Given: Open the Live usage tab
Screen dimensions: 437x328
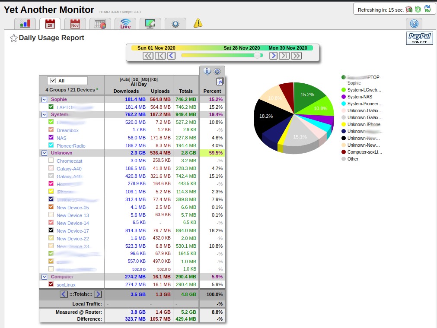Looking at the screenshot, I should 125,24.
